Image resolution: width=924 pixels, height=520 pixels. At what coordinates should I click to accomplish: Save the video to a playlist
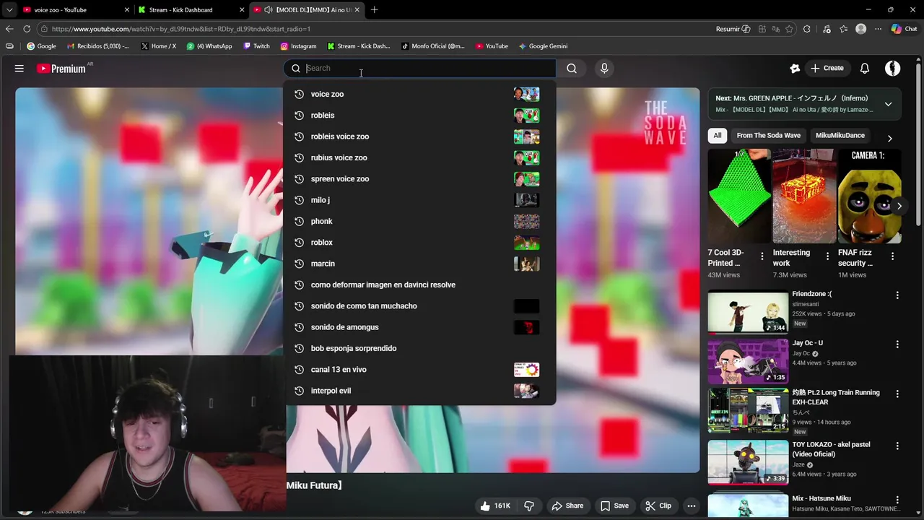pyautogui.click(x=614, y=506)
